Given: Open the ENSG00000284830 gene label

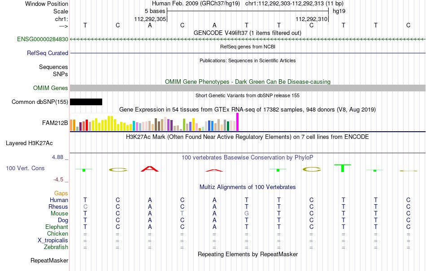Looking at the screenshot, I should click(43, 39).
